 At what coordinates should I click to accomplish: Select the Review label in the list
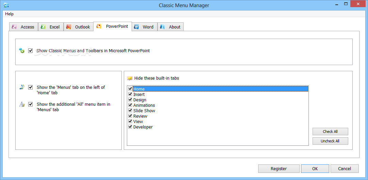point(140,116)
